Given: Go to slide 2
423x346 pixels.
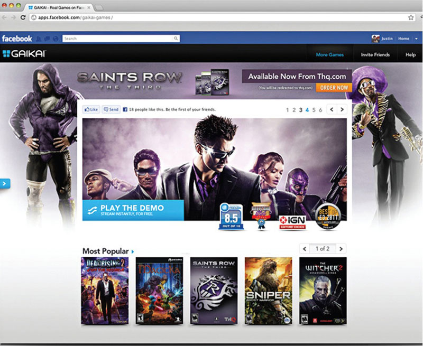Looking at the screenshot, I should point(294,110).
